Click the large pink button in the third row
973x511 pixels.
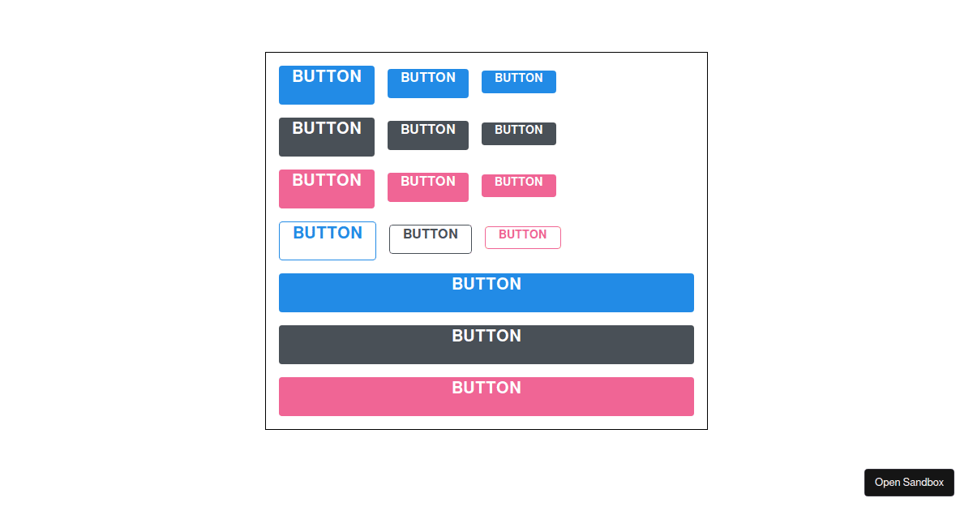coord(326,188)
